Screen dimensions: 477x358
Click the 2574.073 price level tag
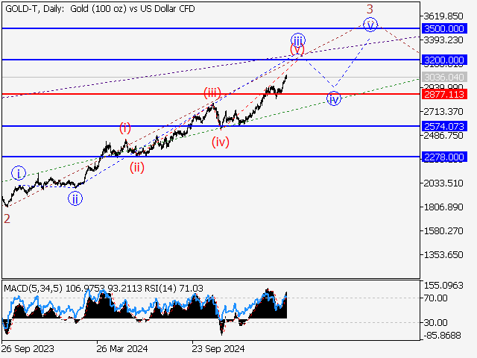[444, 126]
